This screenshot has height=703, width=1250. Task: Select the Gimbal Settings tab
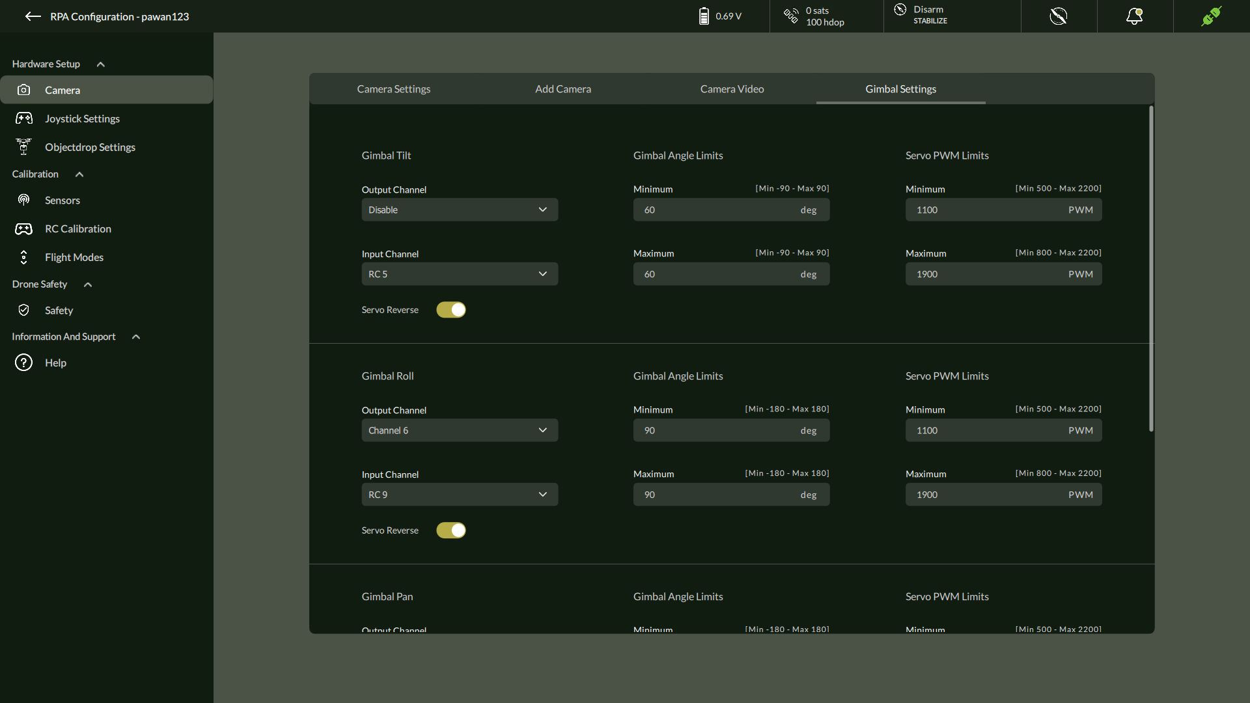click(x=900, y=89)
